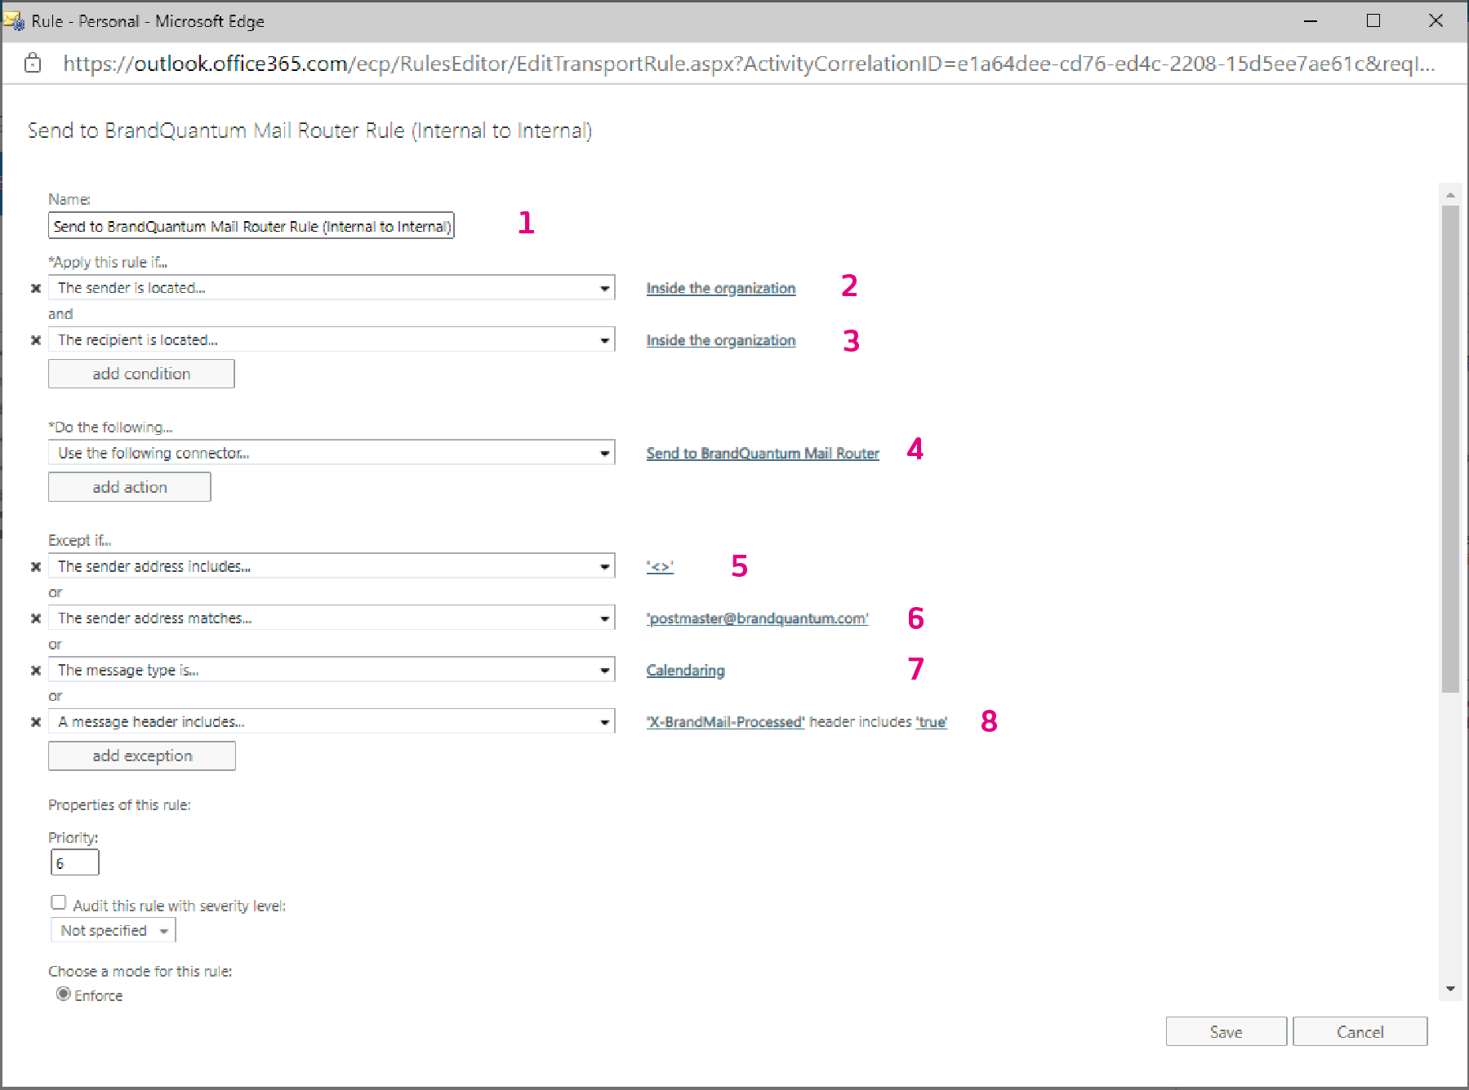The image size is (1469, 1090).
Task: Click the rule title heading text
Action: click(x=310, y=131)
